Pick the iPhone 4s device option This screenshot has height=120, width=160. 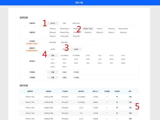pyautogui.click(x=123, y=32)
